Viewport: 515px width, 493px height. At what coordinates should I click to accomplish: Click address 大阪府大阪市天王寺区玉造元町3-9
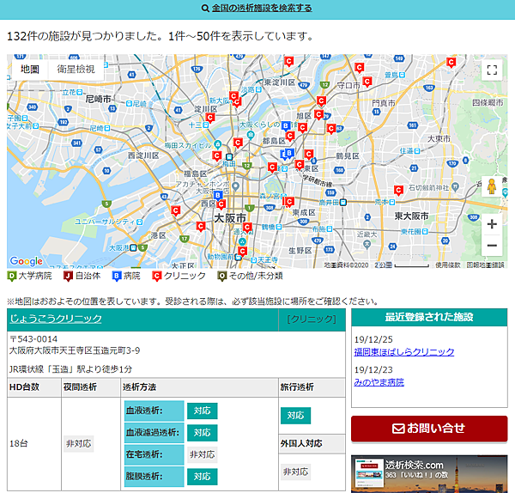coord(75,350)
